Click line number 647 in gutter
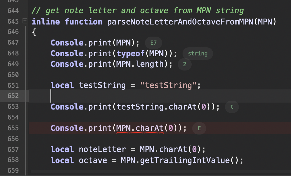The height and width of the screenshot is (176, 291). click(13, 43)
